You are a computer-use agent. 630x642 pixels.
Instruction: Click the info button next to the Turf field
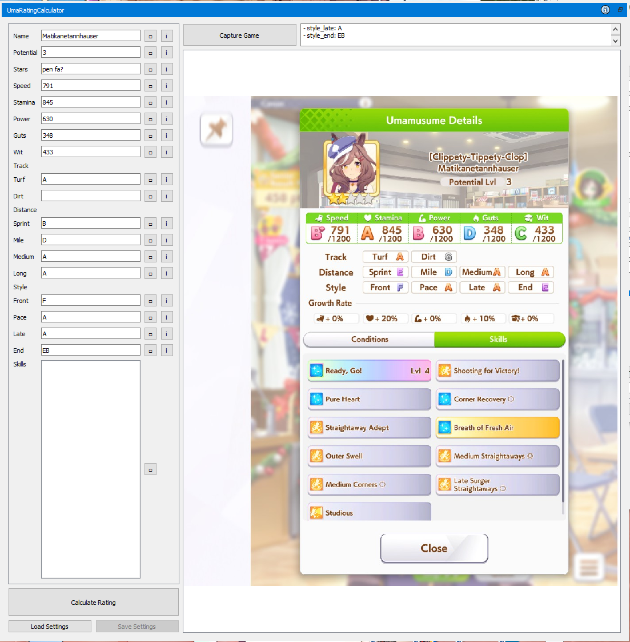pos(167,180)
